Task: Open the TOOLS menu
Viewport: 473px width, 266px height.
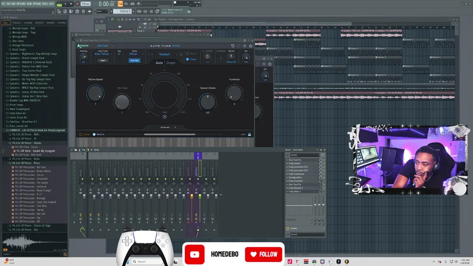Action: click(x=45, y=4)
